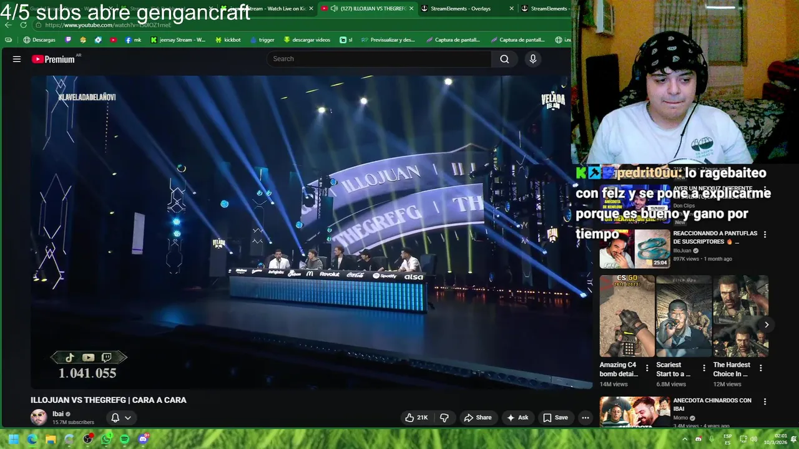
Task: Share the ILLOJUAN VS THEGREFG video
Action: (x=478, y=418)
